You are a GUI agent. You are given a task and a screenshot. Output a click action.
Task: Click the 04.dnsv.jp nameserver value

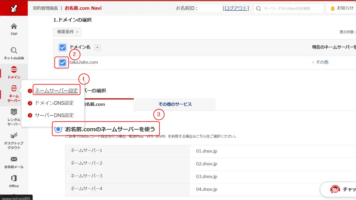(x=207, y=189)
